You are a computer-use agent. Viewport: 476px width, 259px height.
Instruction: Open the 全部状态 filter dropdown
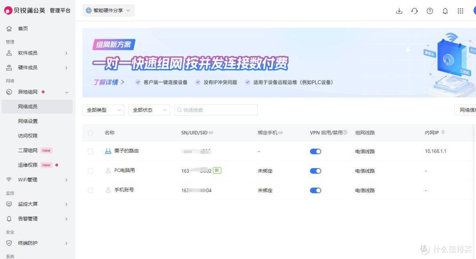pyautogui.click(x=149, y=110)
